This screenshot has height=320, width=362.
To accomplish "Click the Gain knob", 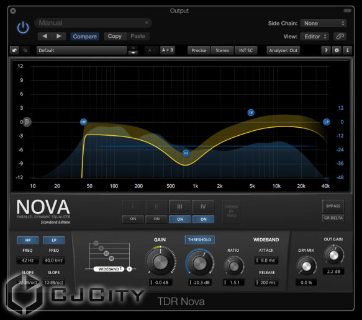I will click(161, 262).
